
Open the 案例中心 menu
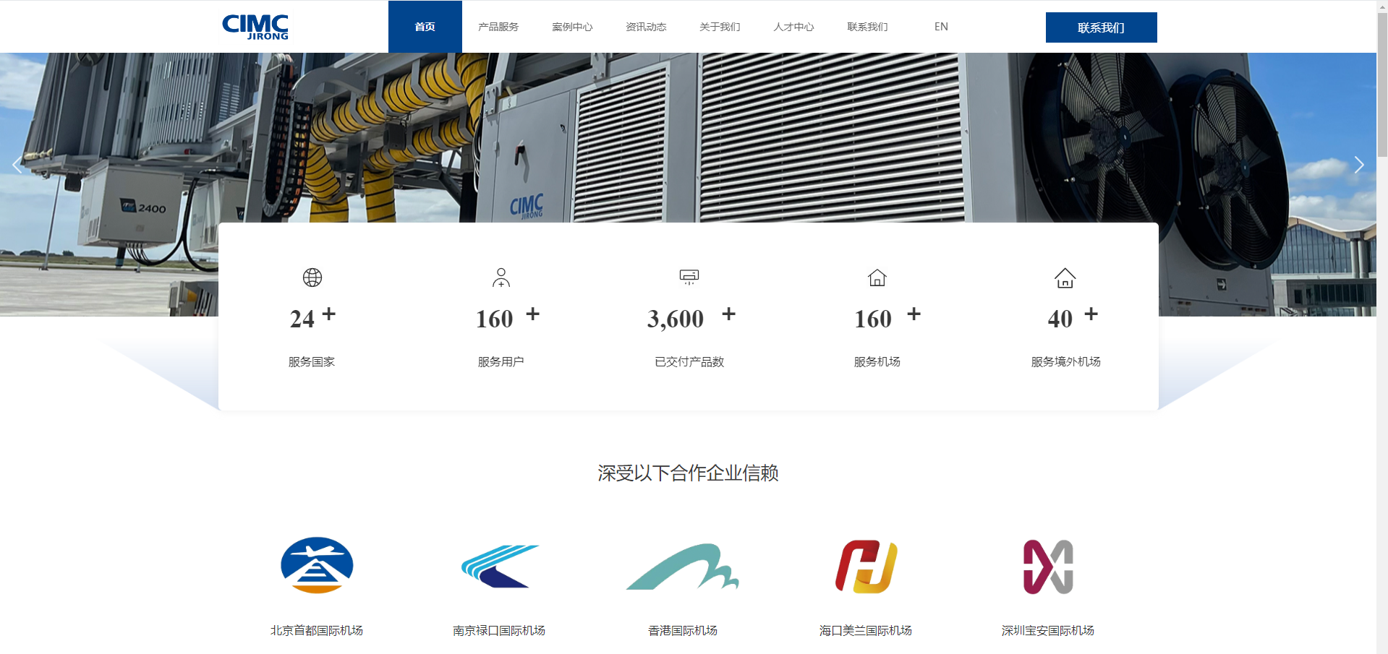pyautogui.click(x=572, y=27)
